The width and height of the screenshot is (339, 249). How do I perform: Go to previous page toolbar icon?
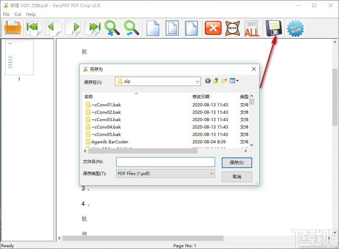click(53, 28)
